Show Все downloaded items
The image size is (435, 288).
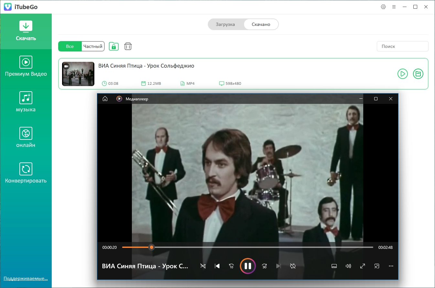(70, 46)
